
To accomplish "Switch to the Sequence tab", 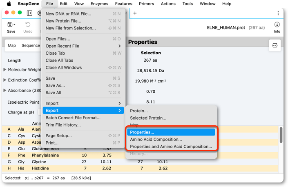I will pyautogui.click(x=31, y=45).
